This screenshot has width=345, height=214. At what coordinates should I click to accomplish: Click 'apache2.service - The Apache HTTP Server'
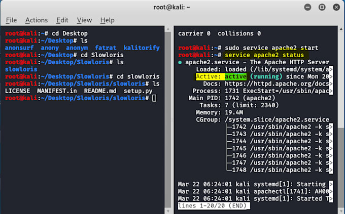point(257,62)
